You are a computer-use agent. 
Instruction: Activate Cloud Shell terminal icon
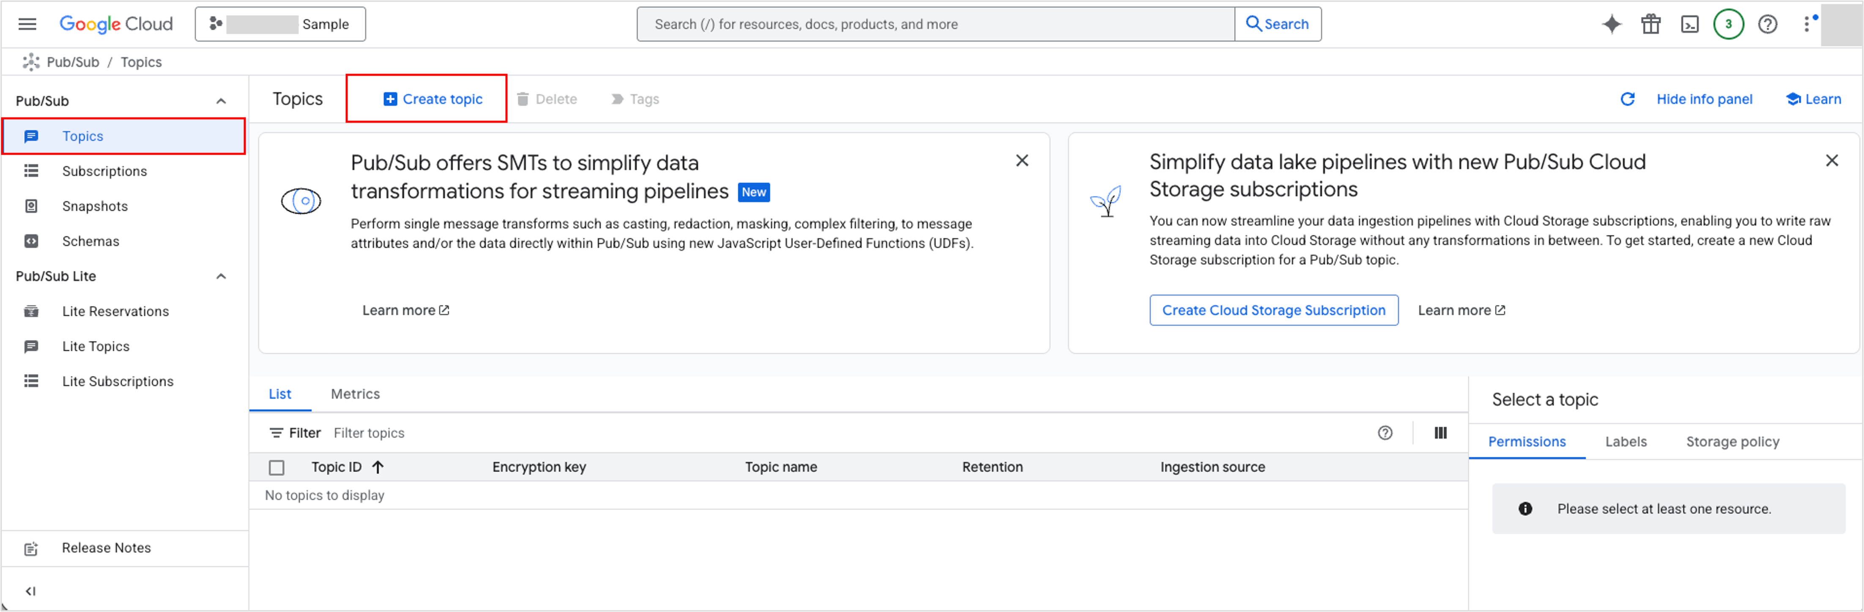coord(1690,24)
